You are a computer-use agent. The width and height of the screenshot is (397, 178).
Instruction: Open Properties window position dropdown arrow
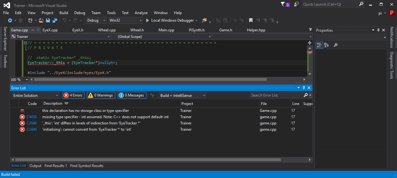373,30
